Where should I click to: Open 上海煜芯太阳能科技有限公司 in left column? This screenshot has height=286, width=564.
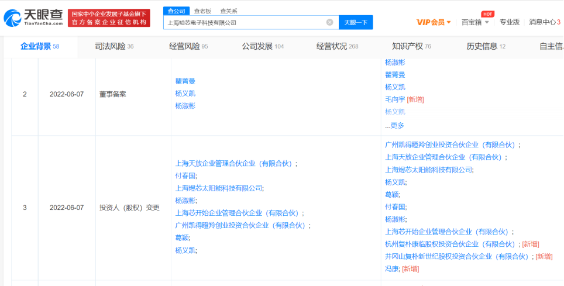pyautogui.click(x=219, y=188)
